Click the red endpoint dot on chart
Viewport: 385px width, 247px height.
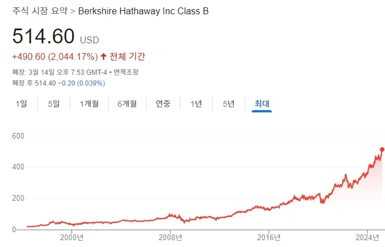coord(382,149)
